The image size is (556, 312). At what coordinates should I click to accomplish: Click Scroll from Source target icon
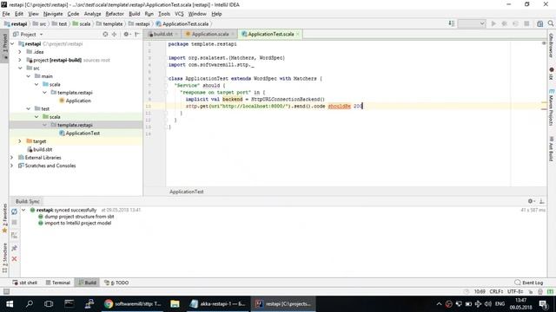click(105, 35)
